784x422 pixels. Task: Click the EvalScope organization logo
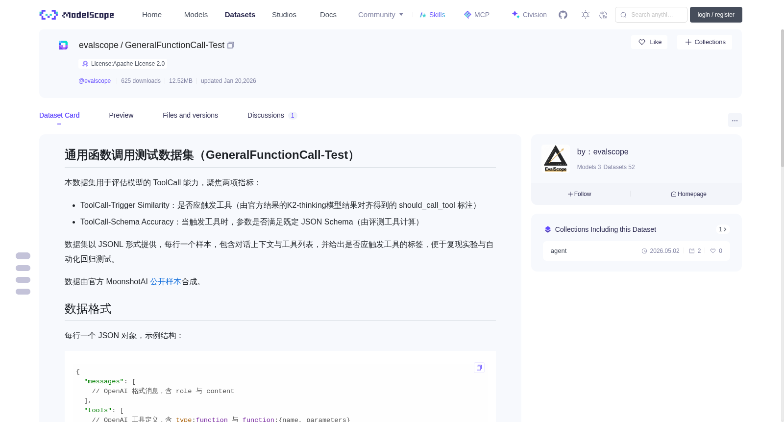(x=556, y=158)
